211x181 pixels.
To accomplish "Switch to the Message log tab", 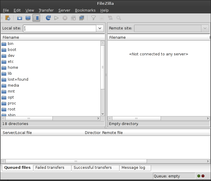I will tap(135, 168).
